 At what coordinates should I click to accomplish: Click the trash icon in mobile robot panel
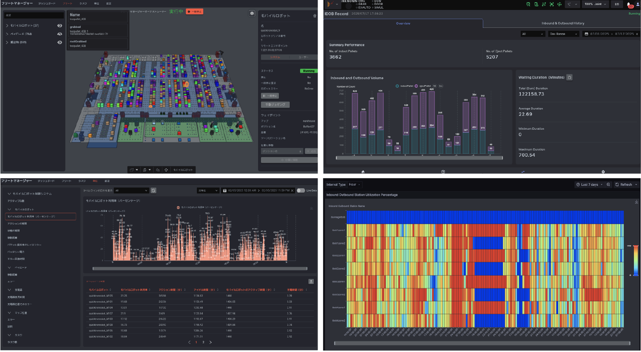[x=315, y=16]
